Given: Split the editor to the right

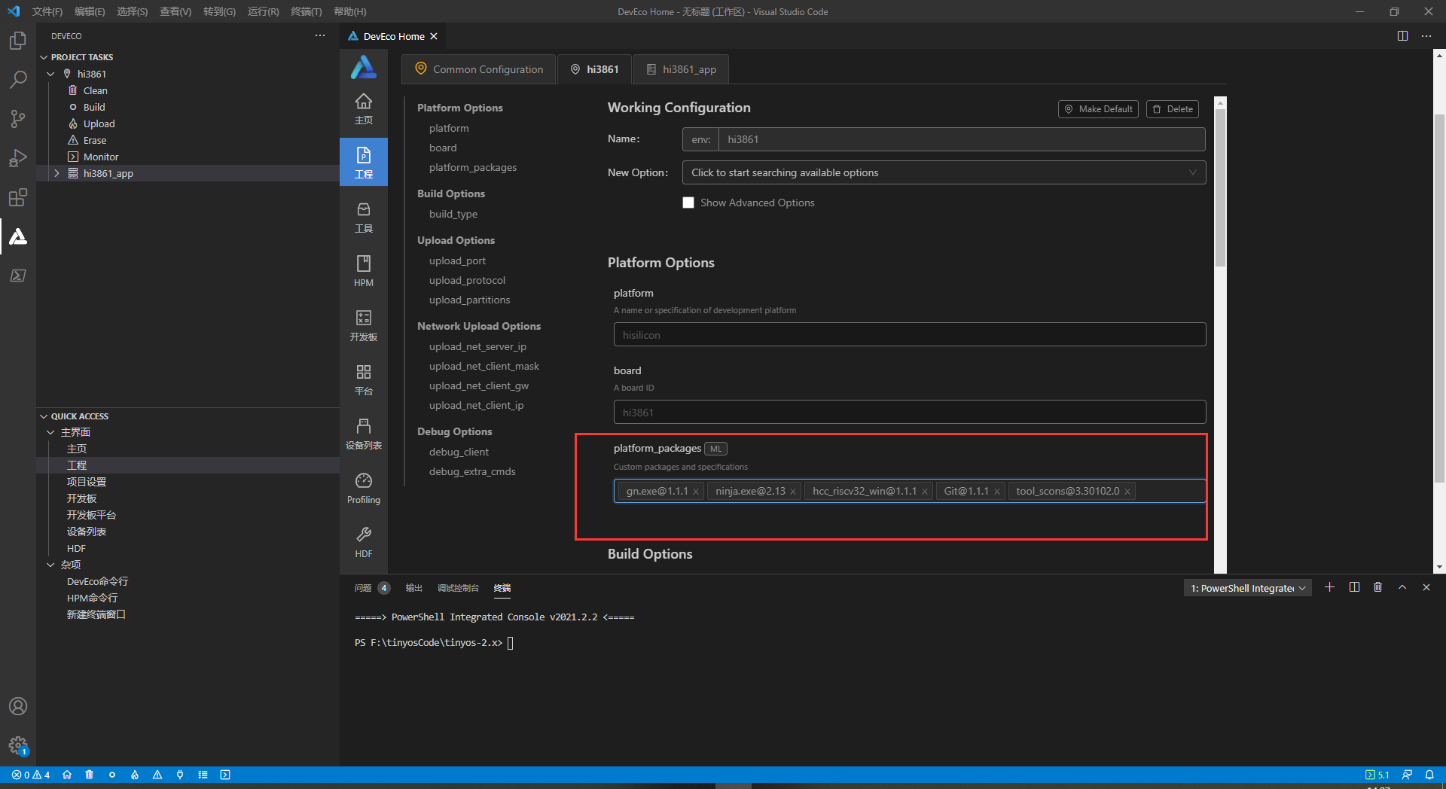Looking at the screenshot, I should [x=1402, y=36].
